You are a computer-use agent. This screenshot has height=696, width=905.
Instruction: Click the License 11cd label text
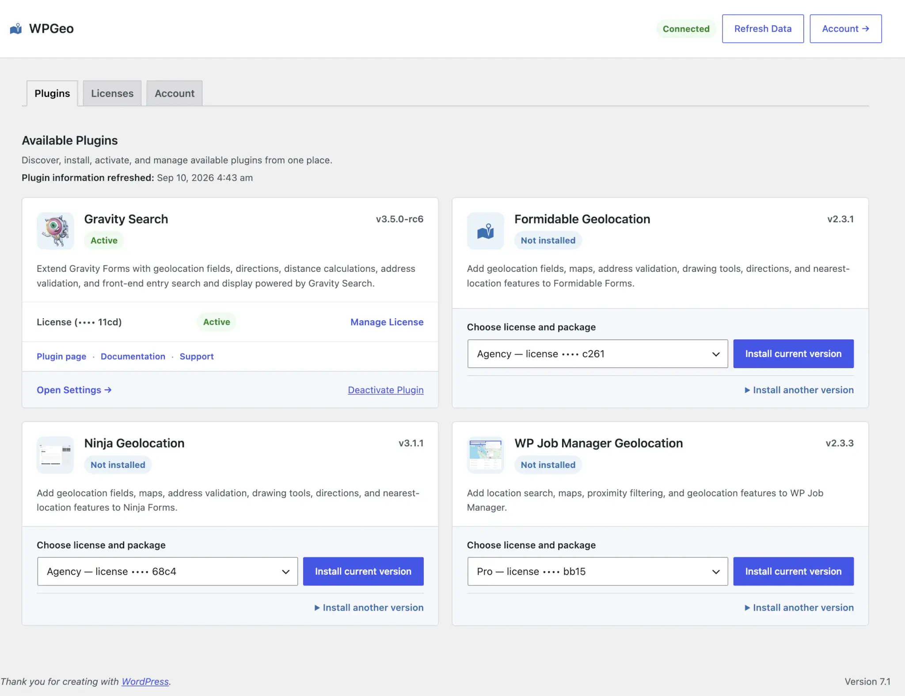click(x=79, y=322)
